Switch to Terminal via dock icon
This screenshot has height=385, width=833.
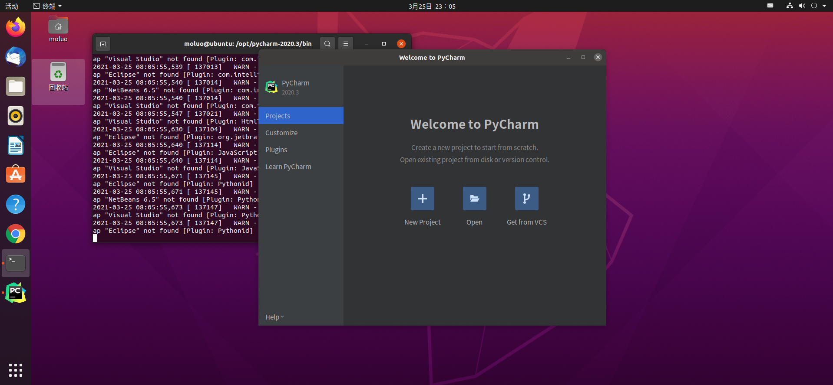[16, 263]
